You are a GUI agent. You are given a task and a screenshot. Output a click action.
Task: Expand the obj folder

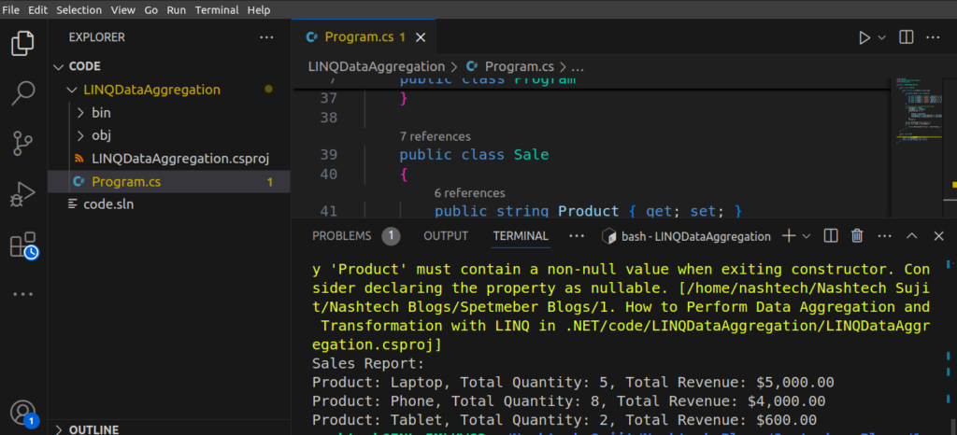[x=101, y=134]
